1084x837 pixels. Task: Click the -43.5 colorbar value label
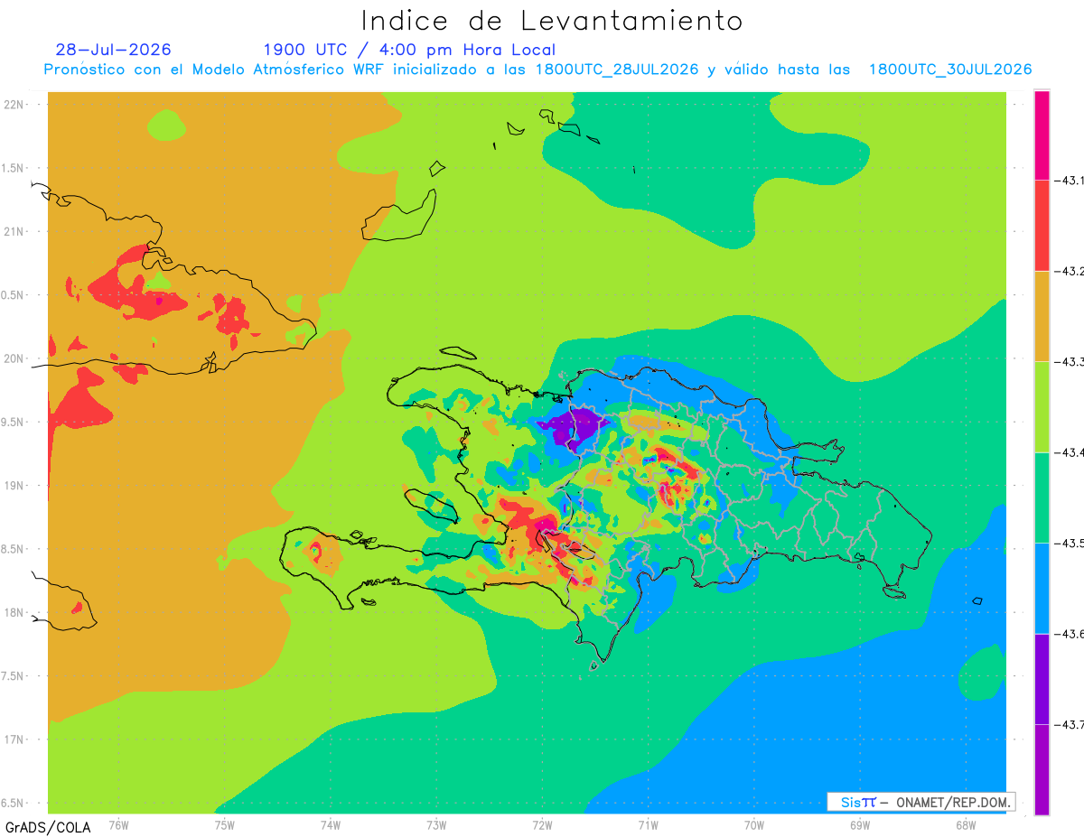[x=1069, y=544]
